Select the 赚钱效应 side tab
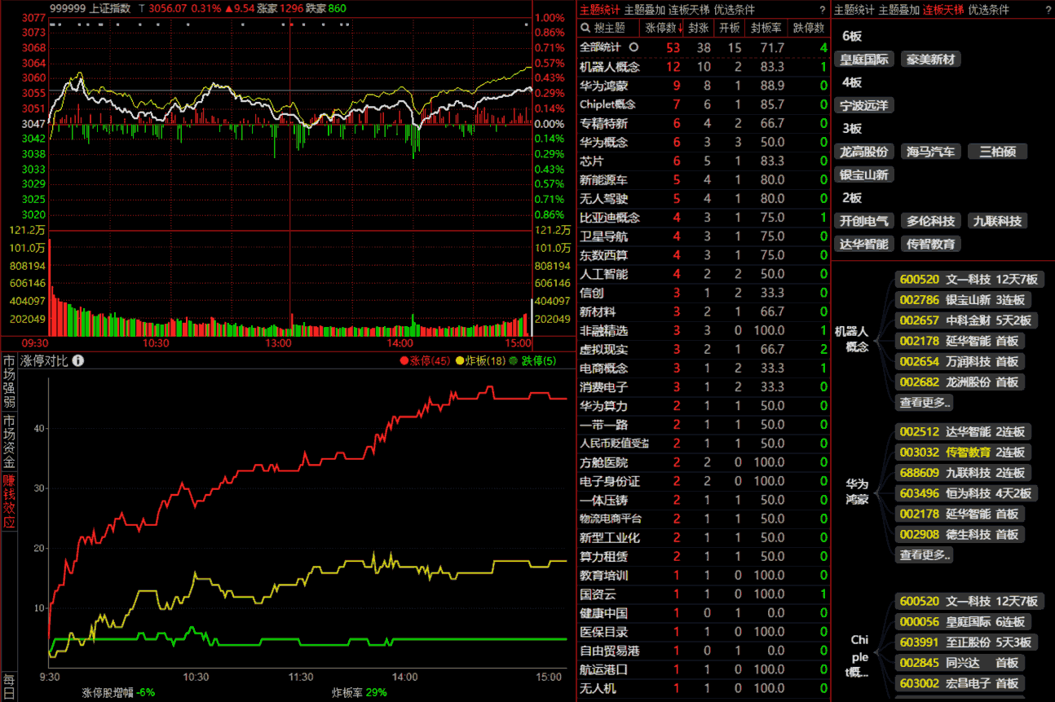This screenshot has height=702, width=1055. (x=9, y=501)
